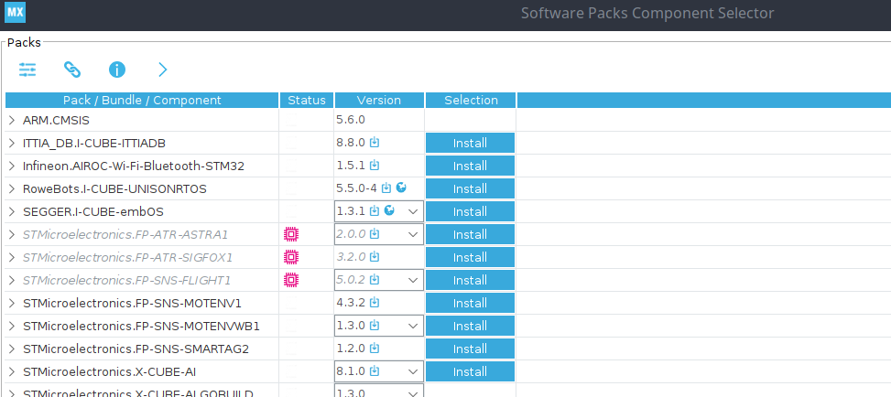The image size is (891, 397).
Task: Expand SEGGER.I-CUBE-embOS pack
Action: coord(11,212)
